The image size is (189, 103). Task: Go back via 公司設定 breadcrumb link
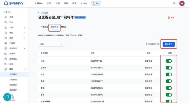(x=44, y=13)
